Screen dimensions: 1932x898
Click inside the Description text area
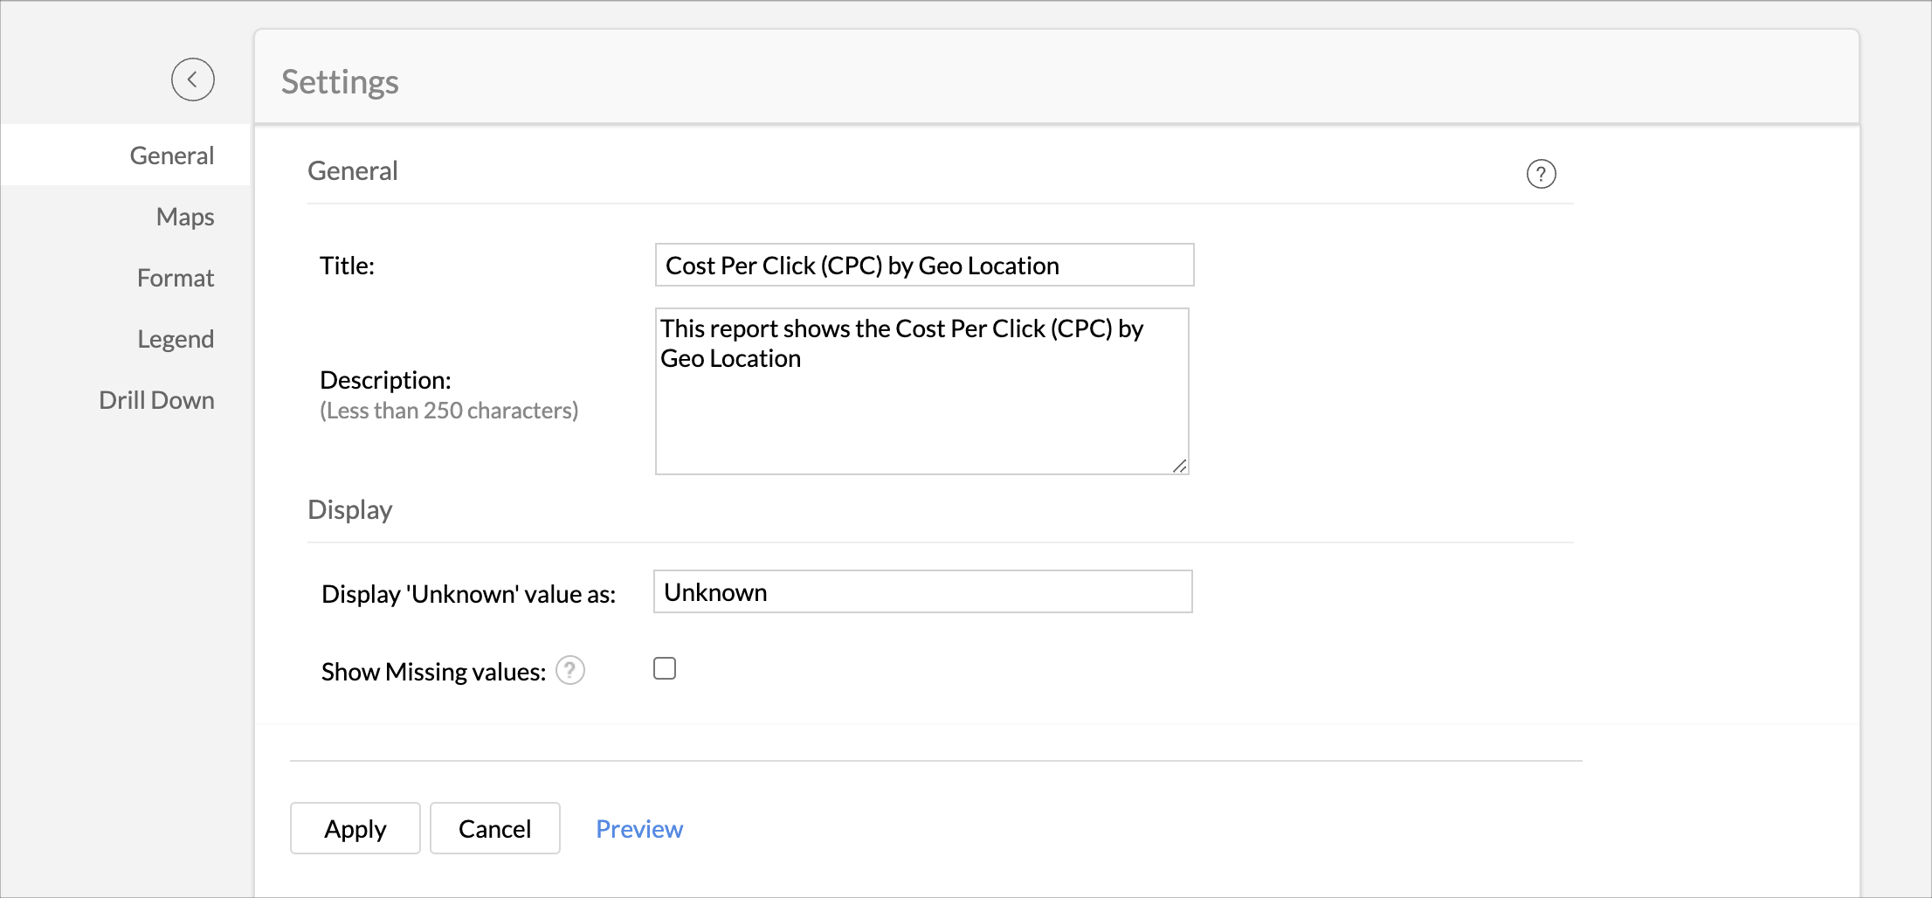tap(921, 411)
